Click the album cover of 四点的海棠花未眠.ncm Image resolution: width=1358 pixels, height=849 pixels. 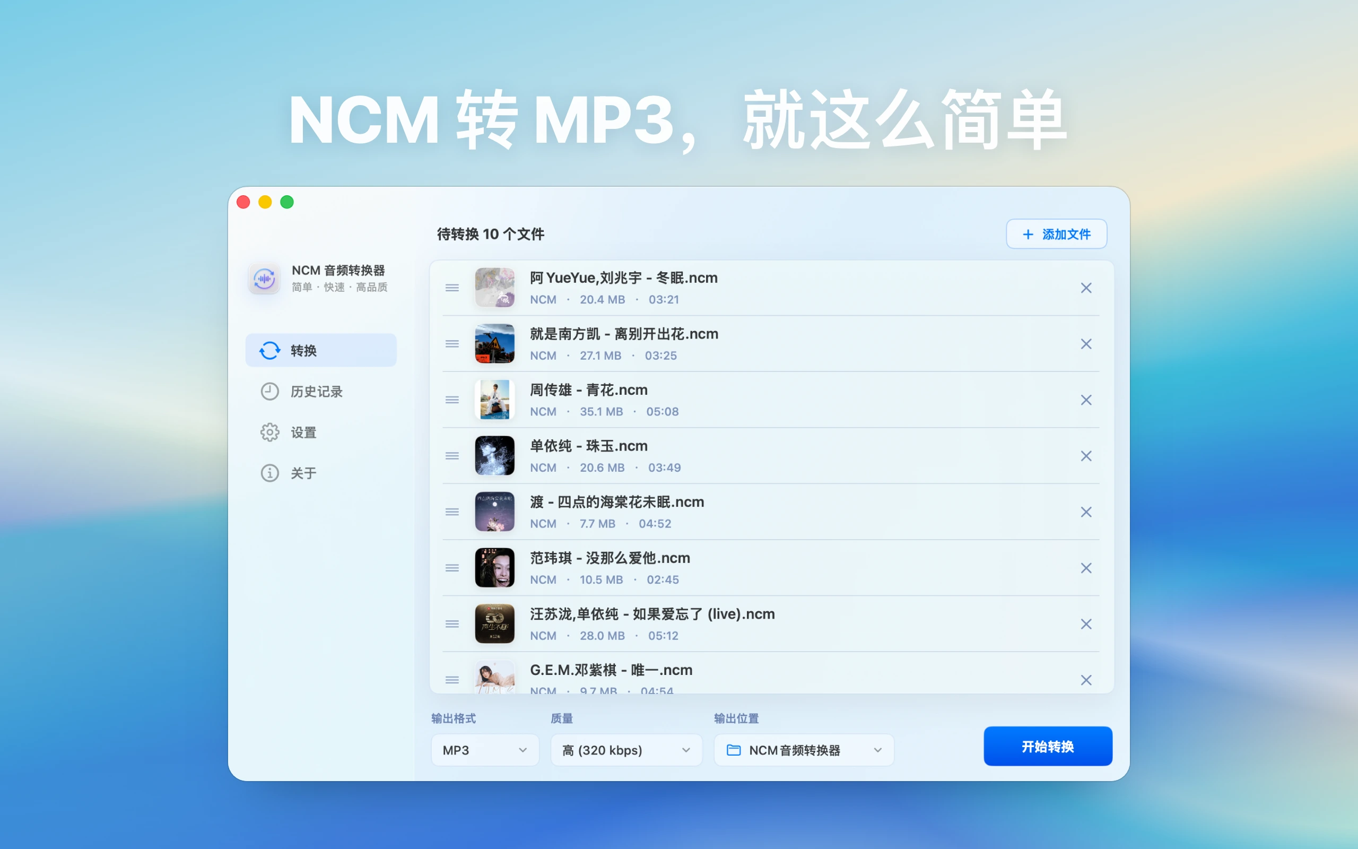click(x=494, y=512)
